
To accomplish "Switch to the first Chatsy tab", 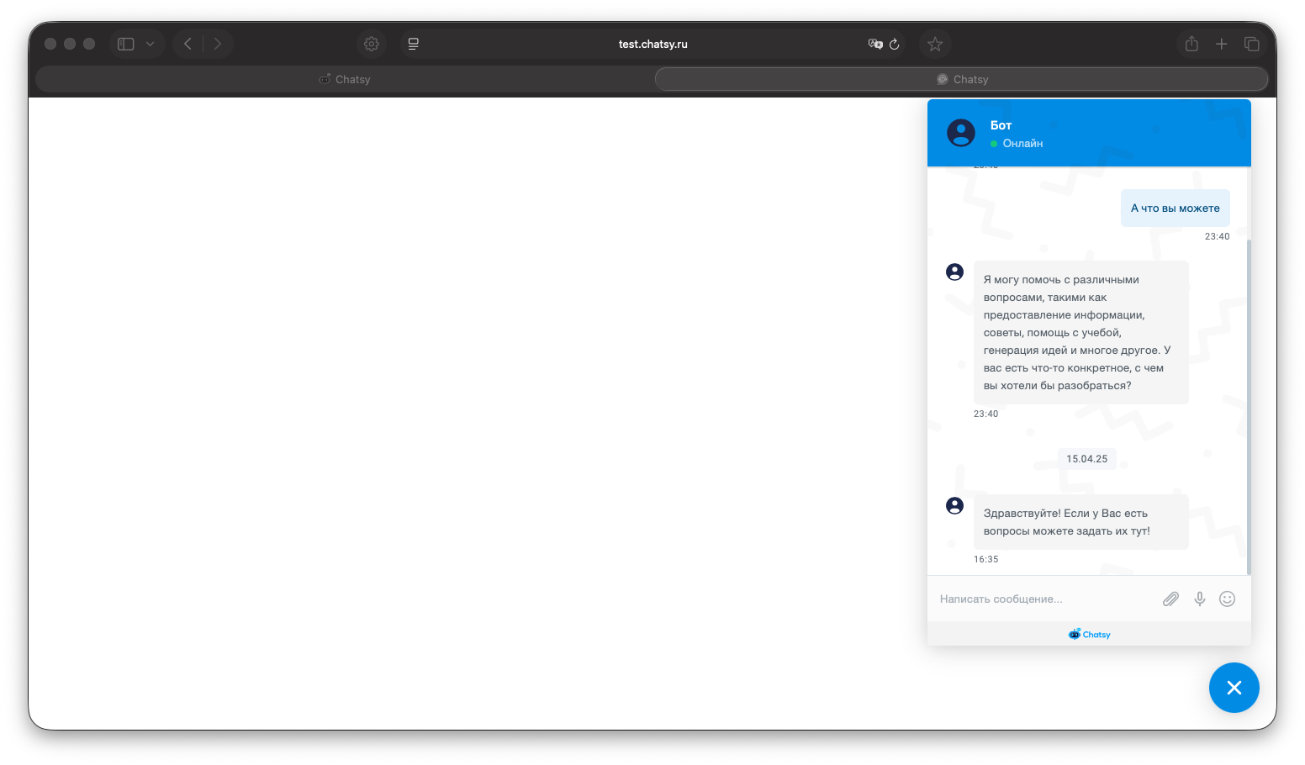I will coord(345,79).
